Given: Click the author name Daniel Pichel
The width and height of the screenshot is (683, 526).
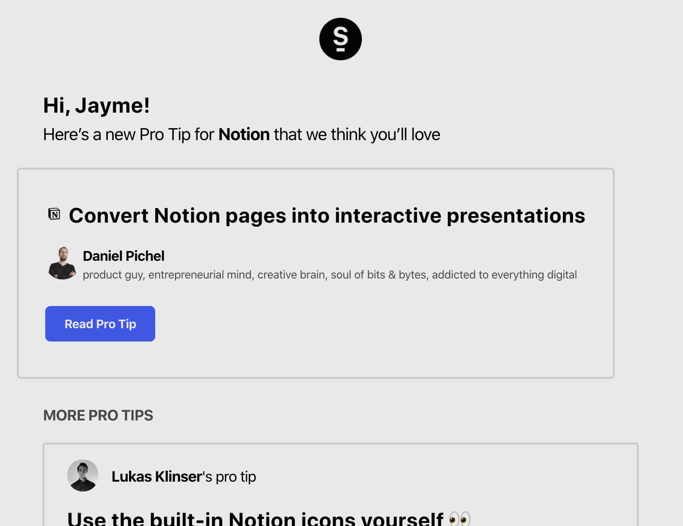Looking at the screenshot, I should [x=124, y=256].
